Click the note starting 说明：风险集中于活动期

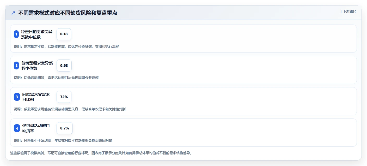63,140
